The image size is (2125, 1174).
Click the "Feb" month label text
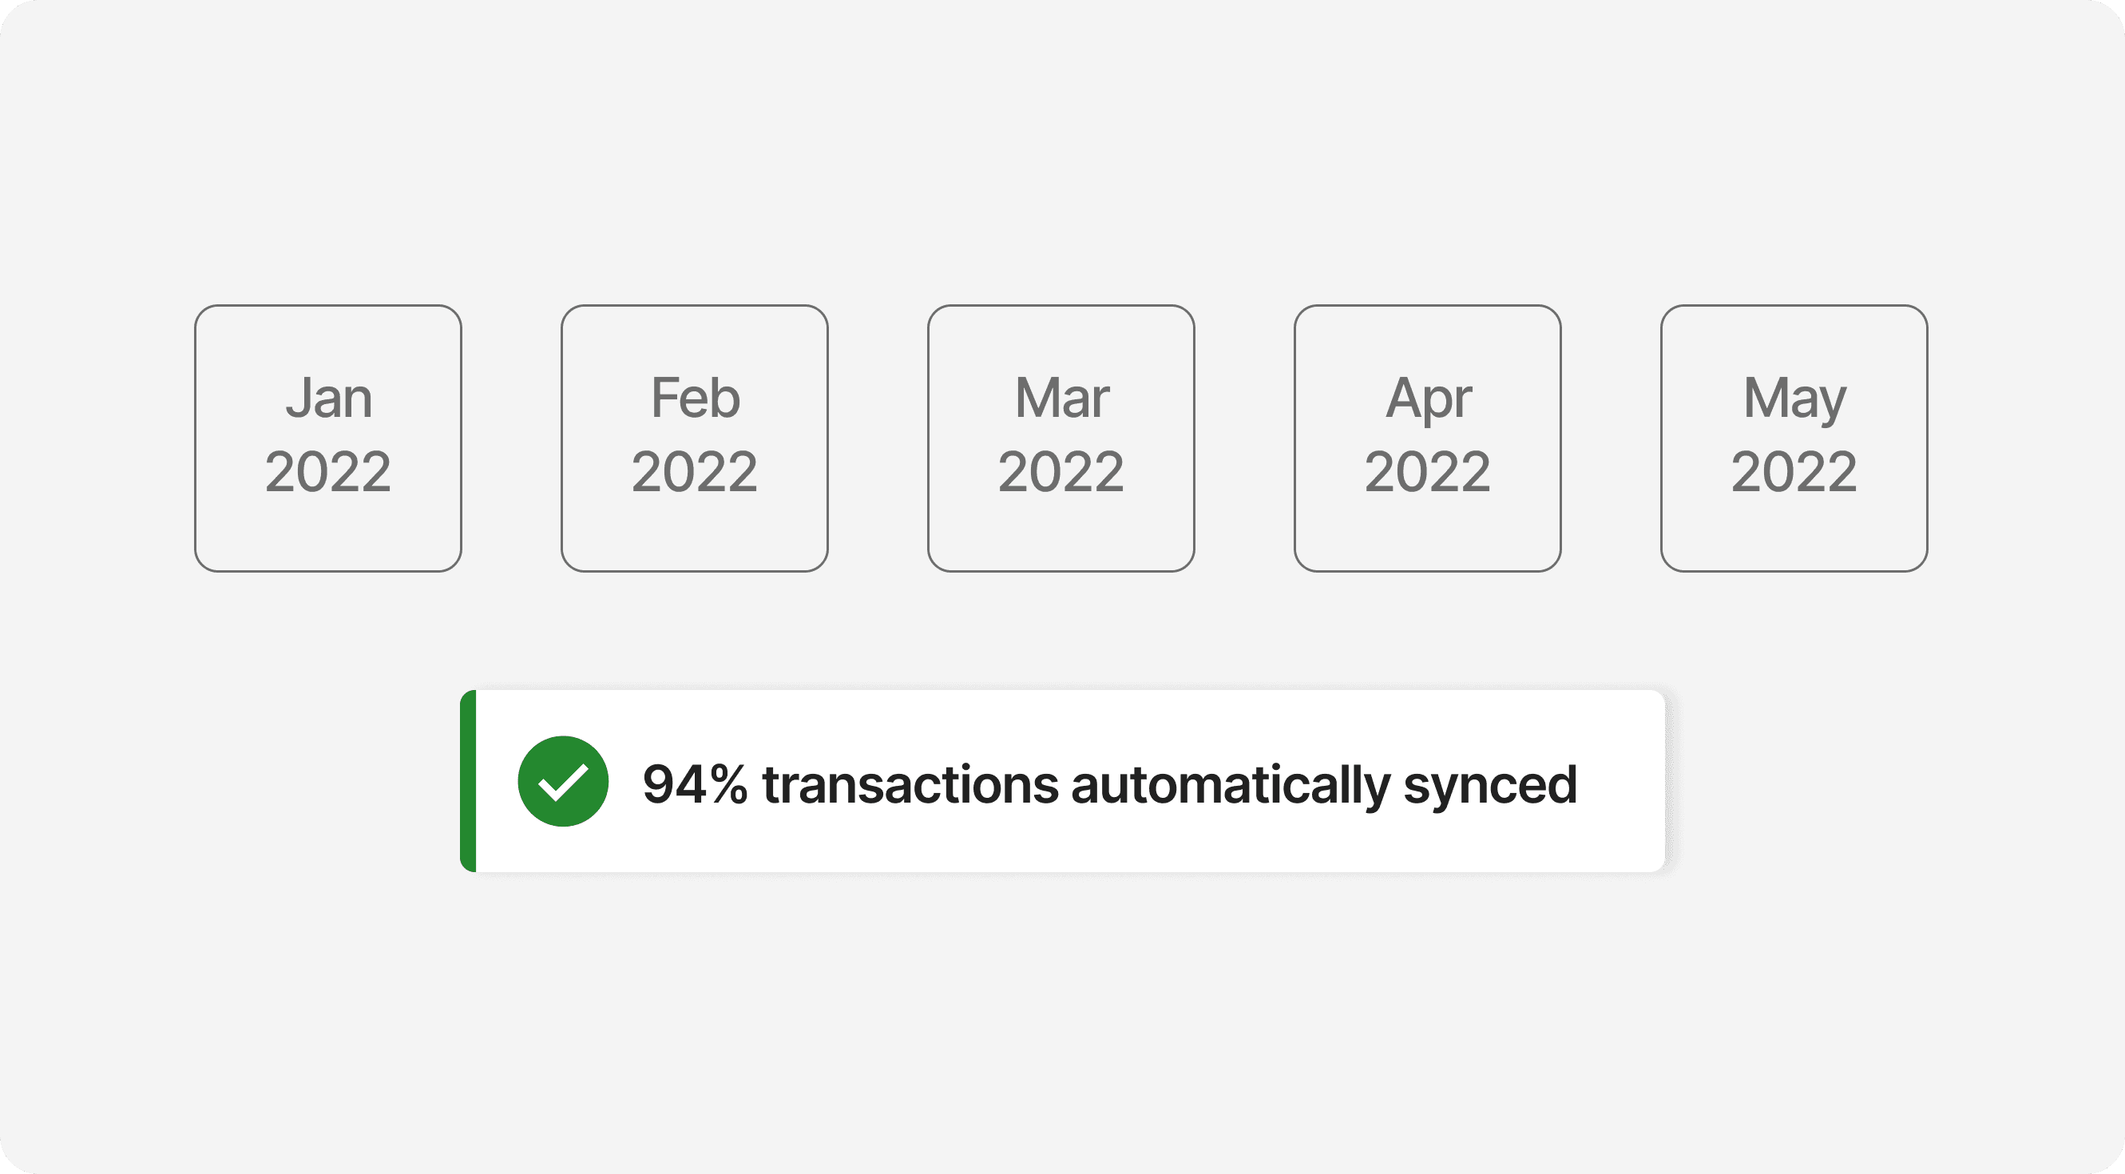click(x=696, y=398)
